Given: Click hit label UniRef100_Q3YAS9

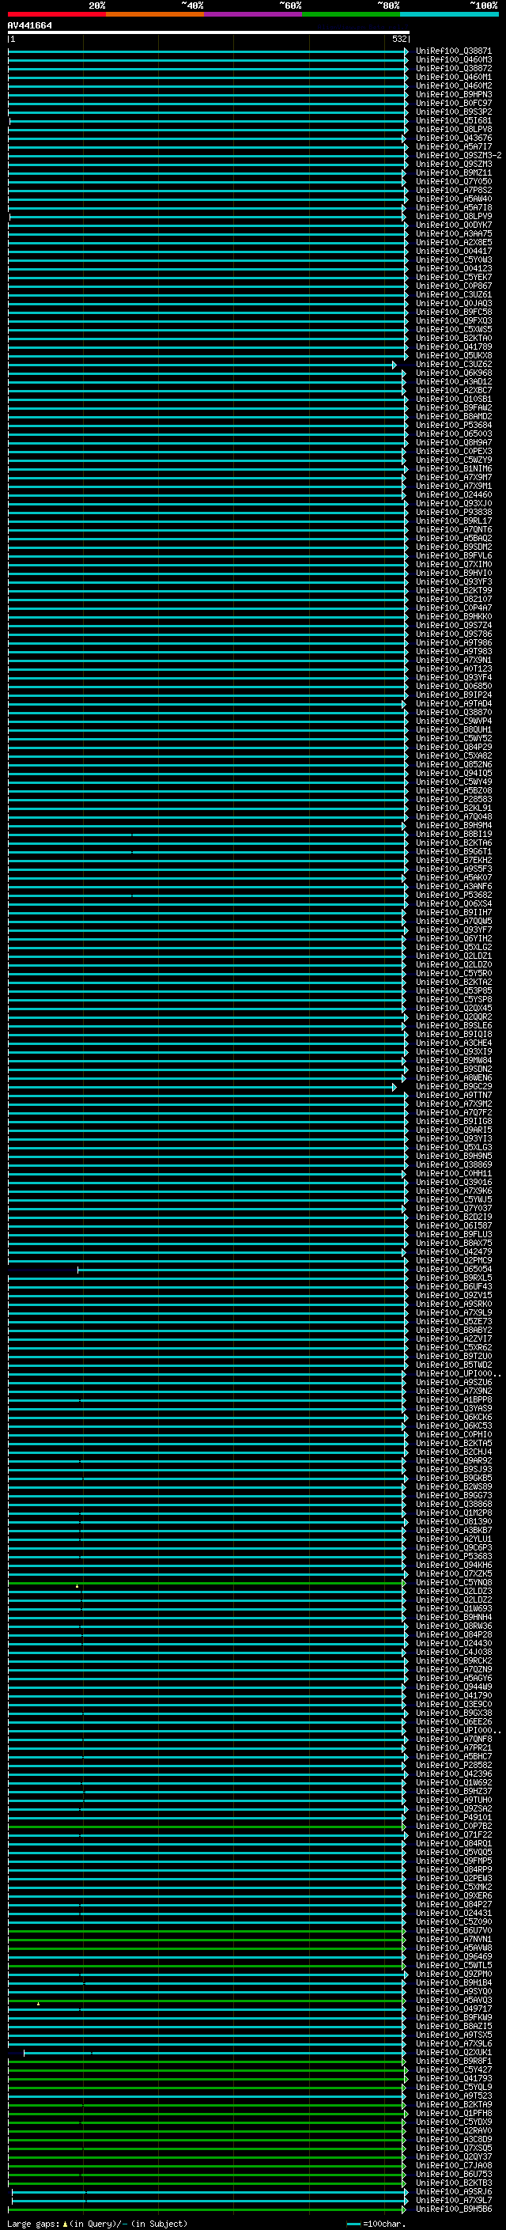Looking at the screenshot, I should pos(453,1408).
